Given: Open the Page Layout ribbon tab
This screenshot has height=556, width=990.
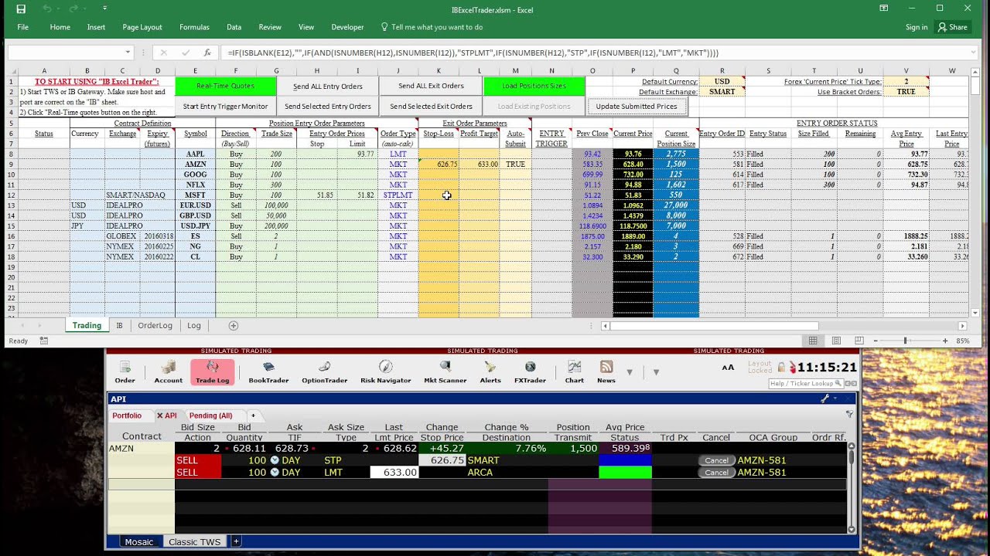Looking at the screenshot, I should pyautogui.click(x=142, y=27).
